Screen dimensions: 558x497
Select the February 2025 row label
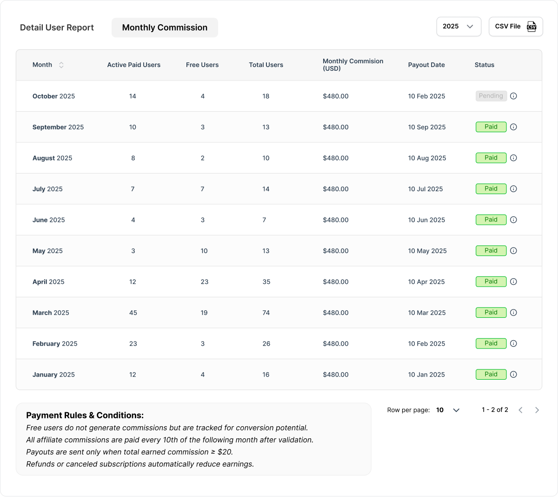pos(55,344)
